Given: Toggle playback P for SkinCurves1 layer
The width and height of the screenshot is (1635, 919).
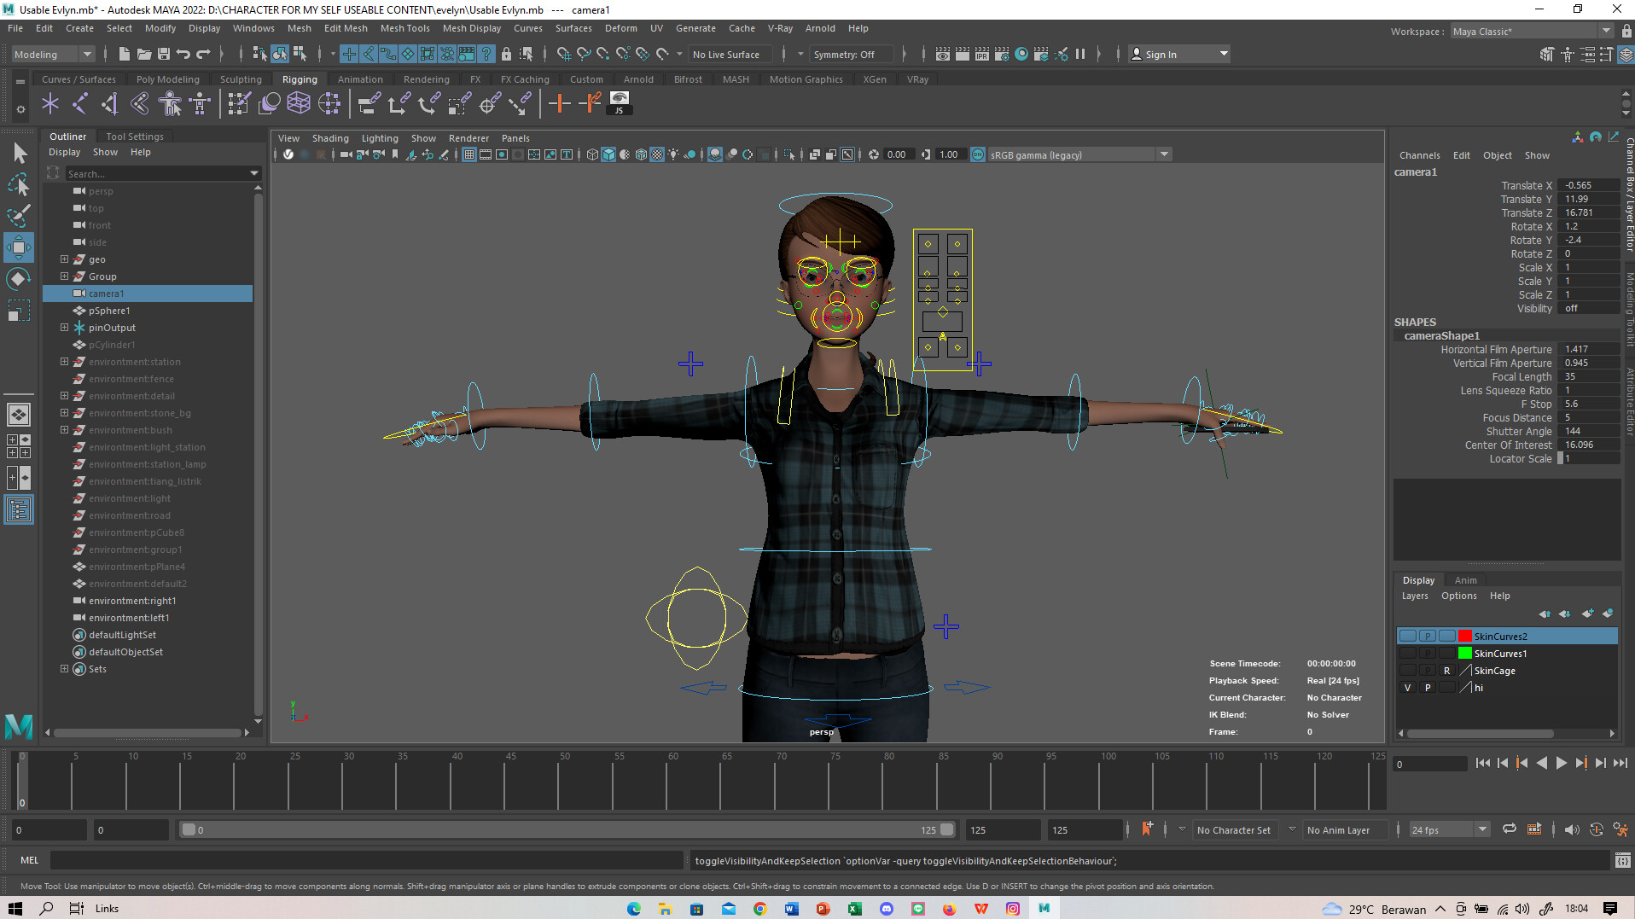Looking at the screenshot, I should coord(1427,653).
